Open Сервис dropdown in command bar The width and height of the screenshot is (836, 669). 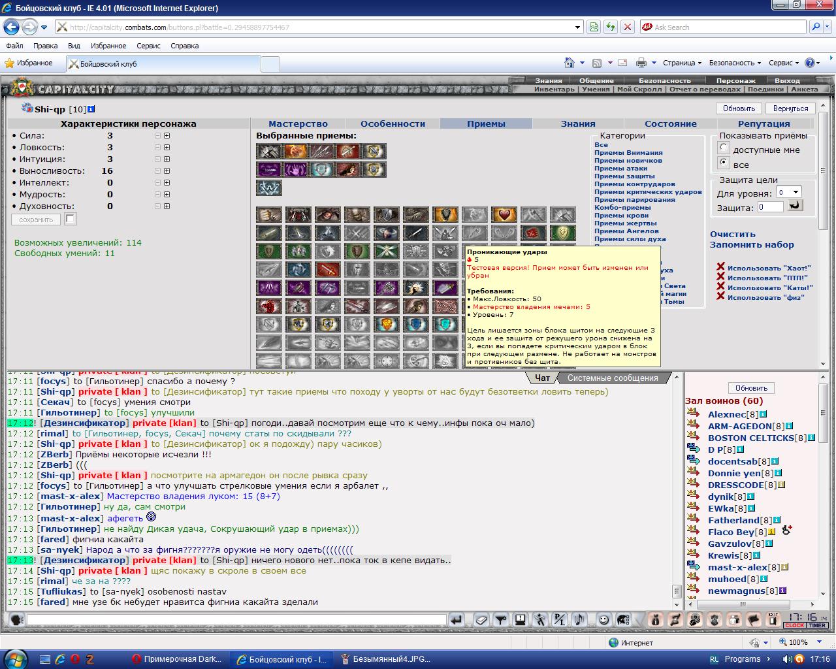click(784, 63)
